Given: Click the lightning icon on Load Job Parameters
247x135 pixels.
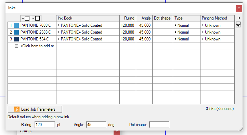Looking at the screenshot, I should pos(17,109).
